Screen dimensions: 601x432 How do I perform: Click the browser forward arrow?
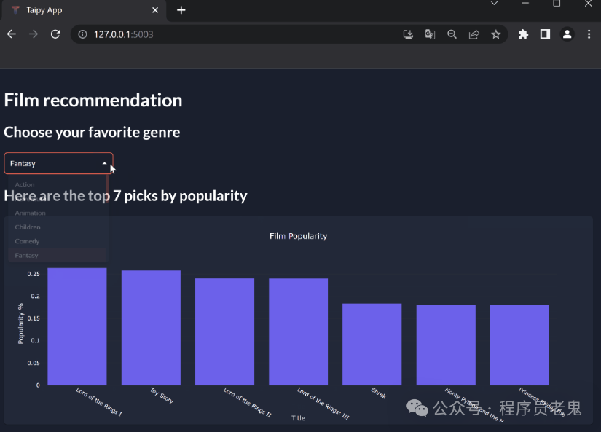click(34, 34)
